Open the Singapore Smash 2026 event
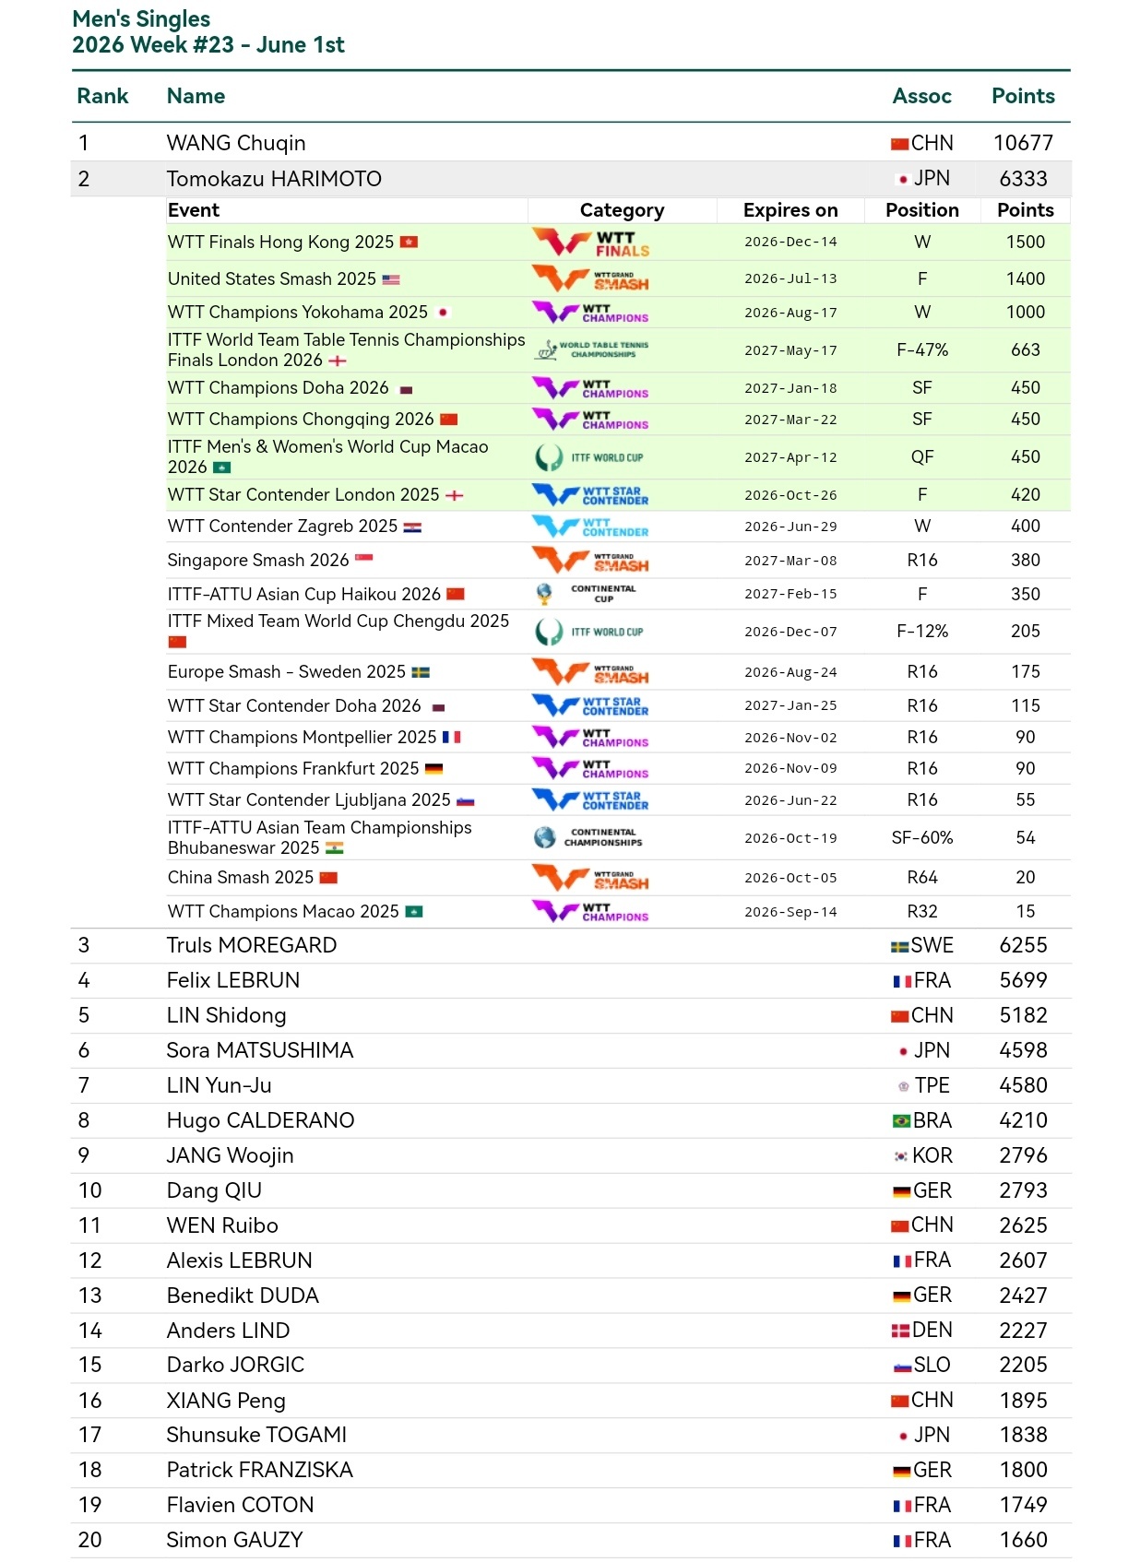This screenshot has height=1562, width=1140. [258, 561]
